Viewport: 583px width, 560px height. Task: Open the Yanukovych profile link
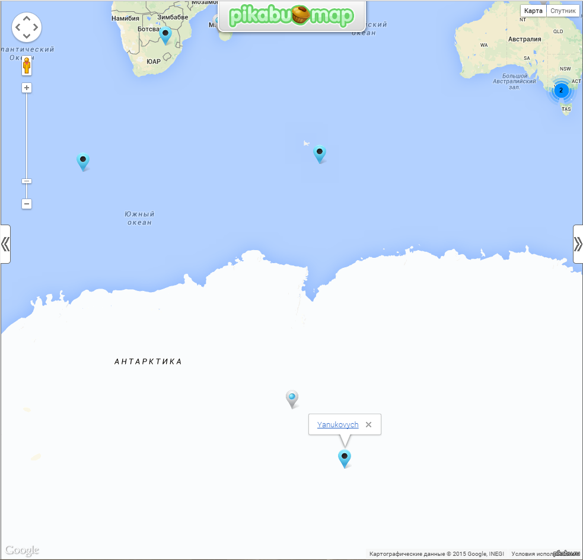click(337, 425)
